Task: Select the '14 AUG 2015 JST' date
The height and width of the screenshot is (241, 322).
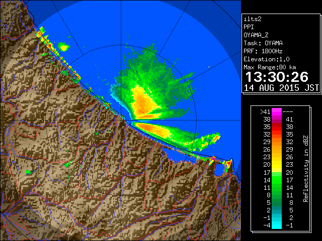Action: 281,88
